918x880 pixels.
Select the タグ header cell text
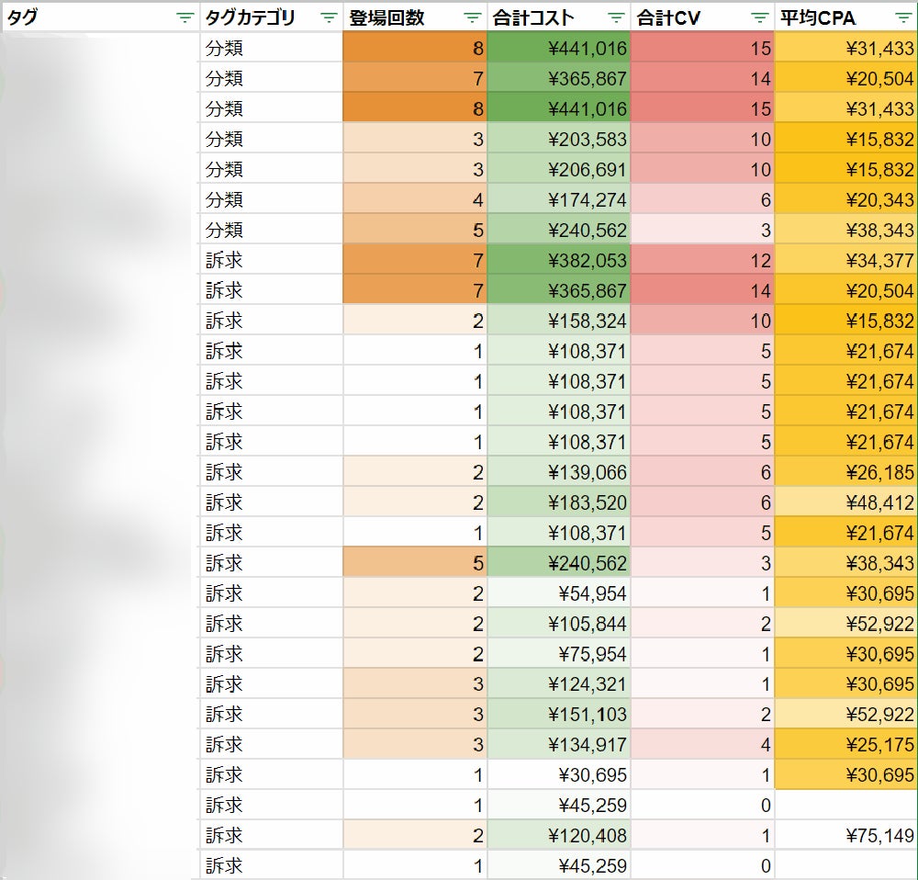[x=22, y=17]
